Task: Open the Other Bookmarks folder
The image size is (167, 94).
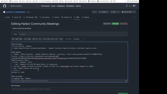Action: pyautogui.click(x=133, y=1)
